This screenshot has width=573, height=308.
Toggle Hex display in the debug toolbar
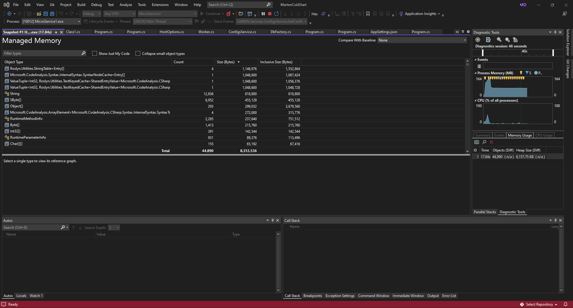pos(314,14)
